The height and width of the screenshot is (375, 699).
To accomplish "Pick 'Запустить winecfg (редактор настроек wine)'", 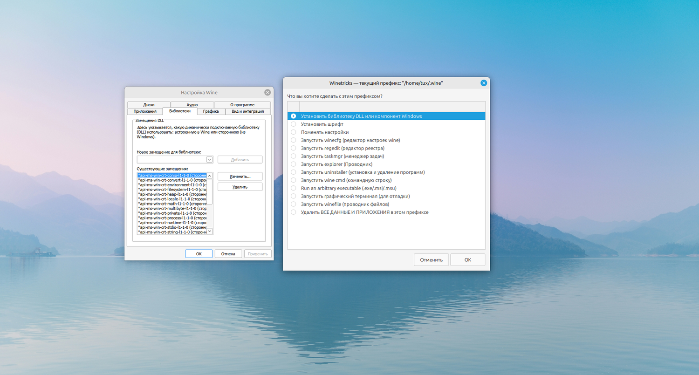I will click(x=386, y=140).
